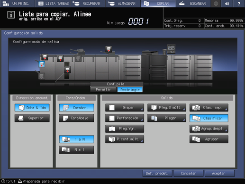Viewport: 245px width, 184px height.
Task: Open the Grapar stapling options
Action: click(125, 108)
